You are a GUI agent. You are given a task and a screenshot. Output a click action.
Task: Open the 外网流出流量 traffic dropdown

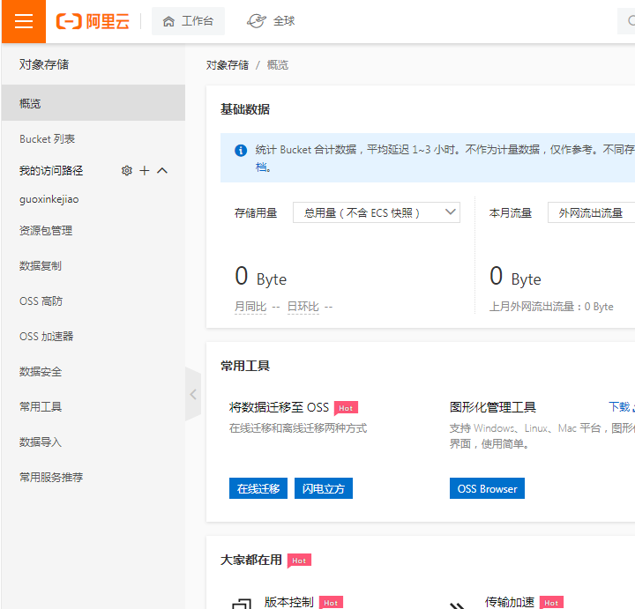tap(591, 212)
